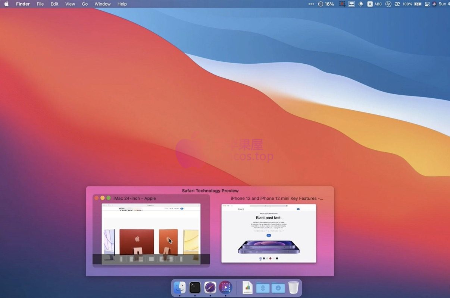The image size is (450, 298).
Task: Open Control Center from menu bar
Action: click(x=427, y=4)
